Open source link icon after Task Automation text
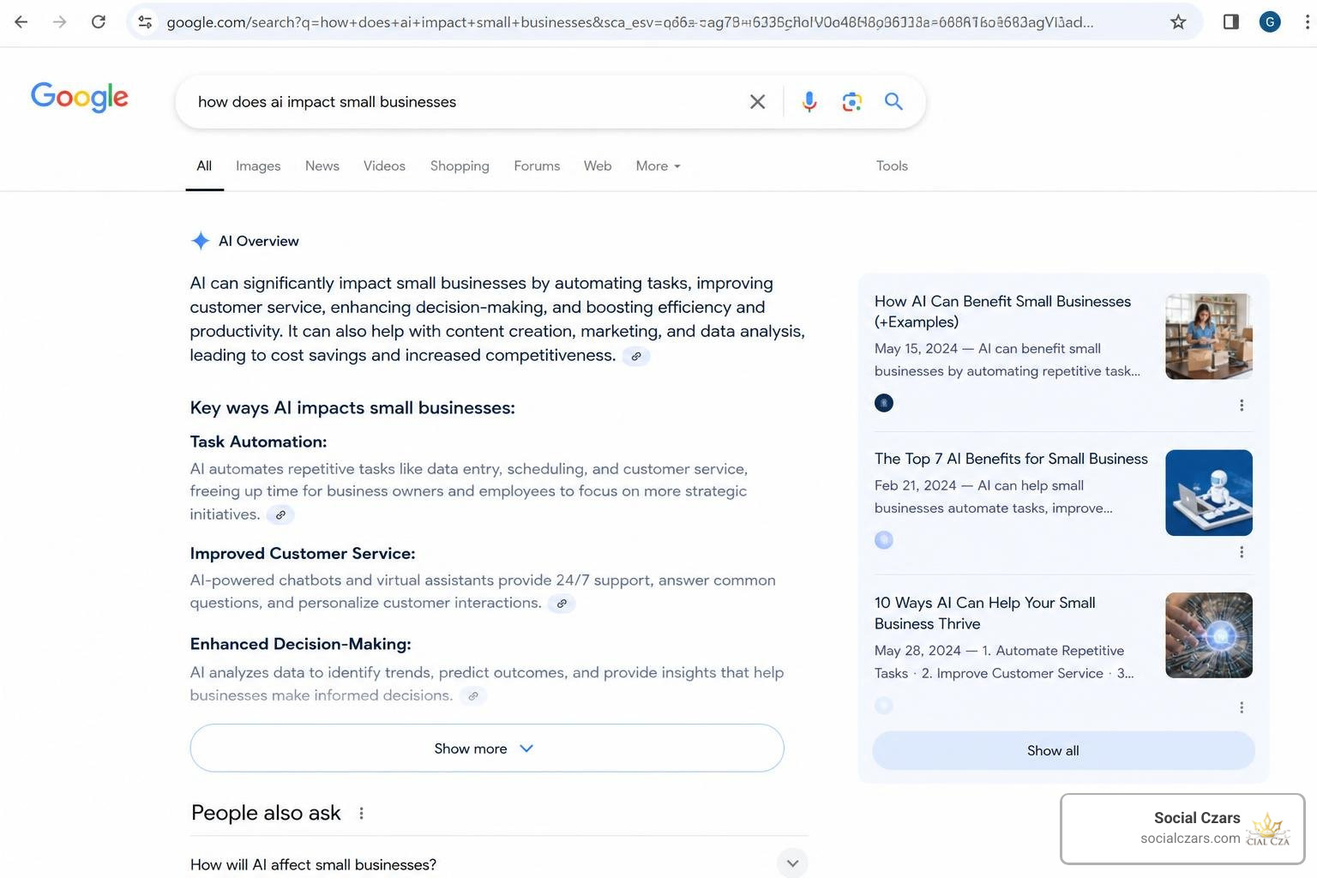1317x878 pixels. coord(280,515)
